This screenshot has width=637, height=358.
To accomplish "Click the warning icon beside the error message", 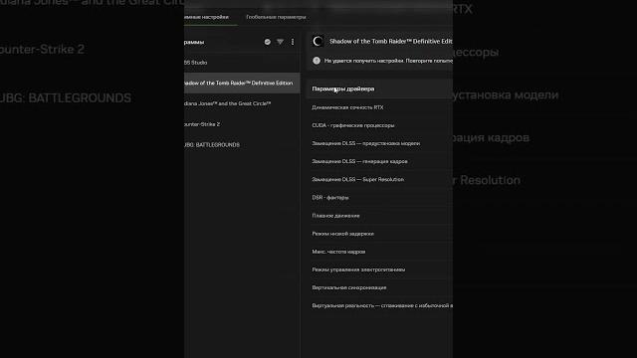I will tap(317, 61).
